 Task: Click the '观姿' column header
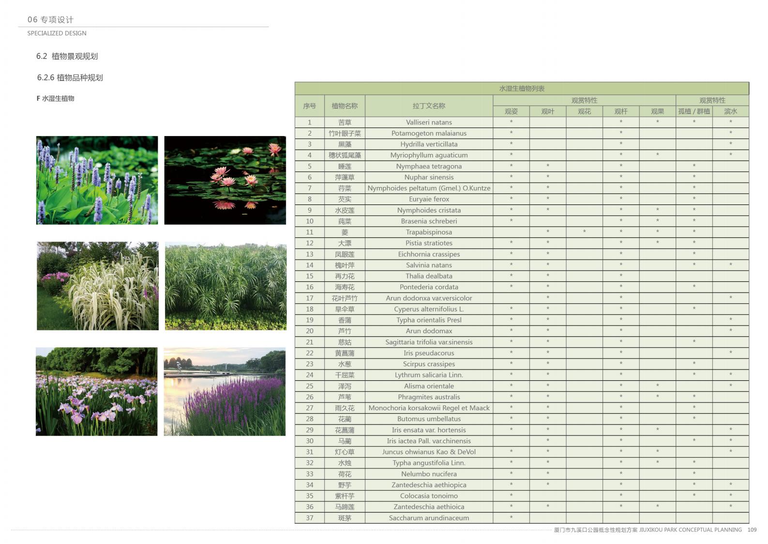click(x=511, y=111)
